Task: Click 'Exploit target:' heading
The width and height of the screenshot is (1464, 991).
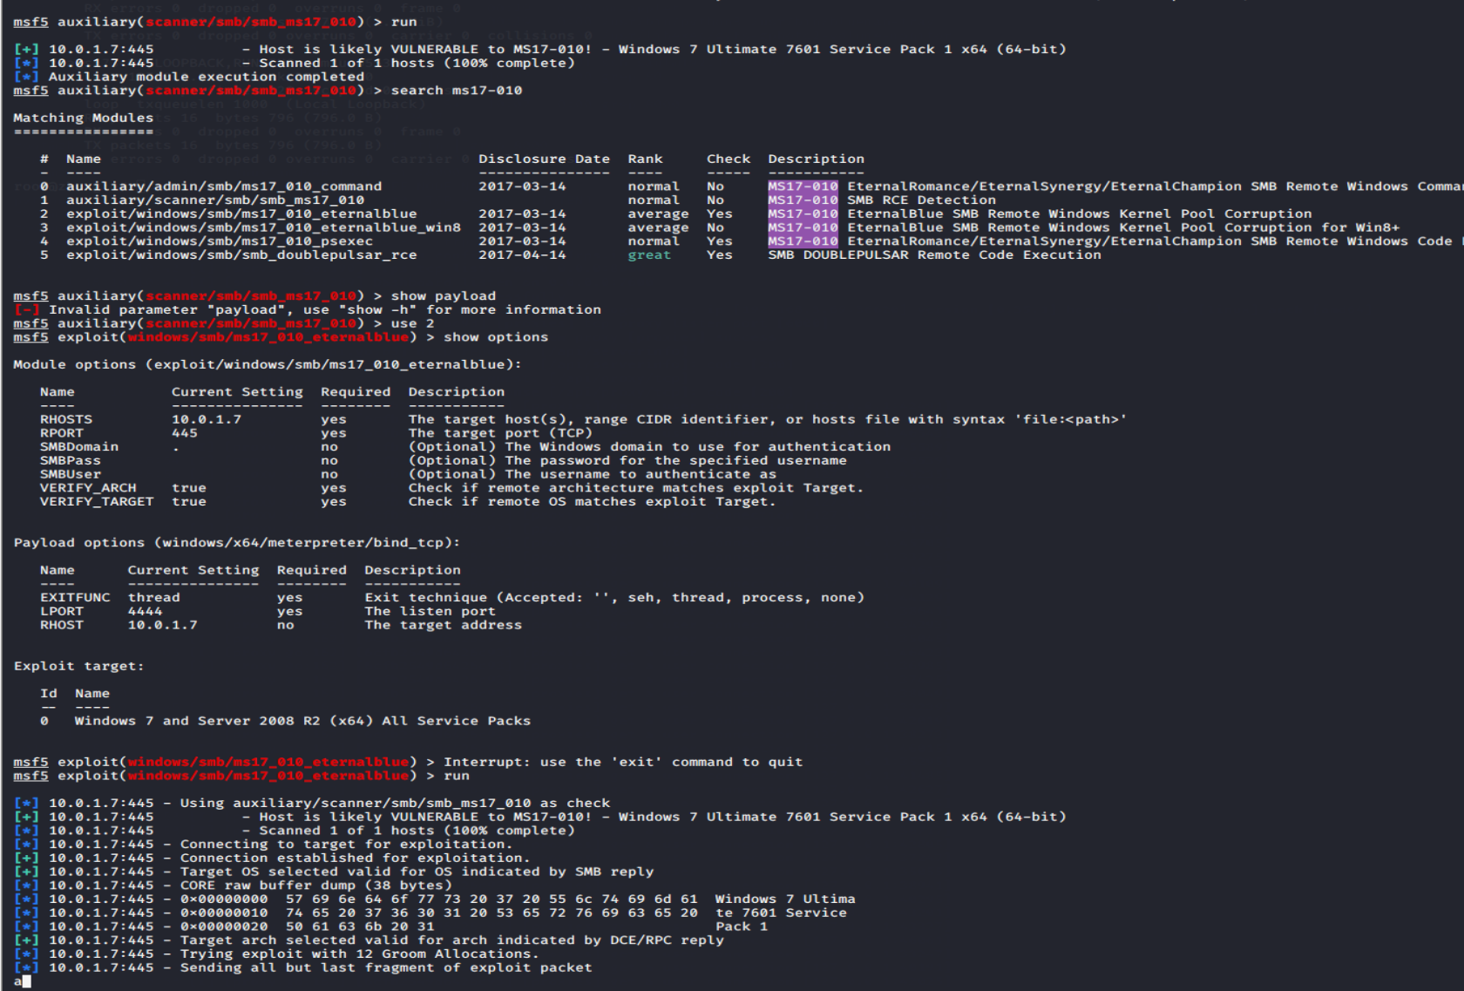Action: click(79, 667)
